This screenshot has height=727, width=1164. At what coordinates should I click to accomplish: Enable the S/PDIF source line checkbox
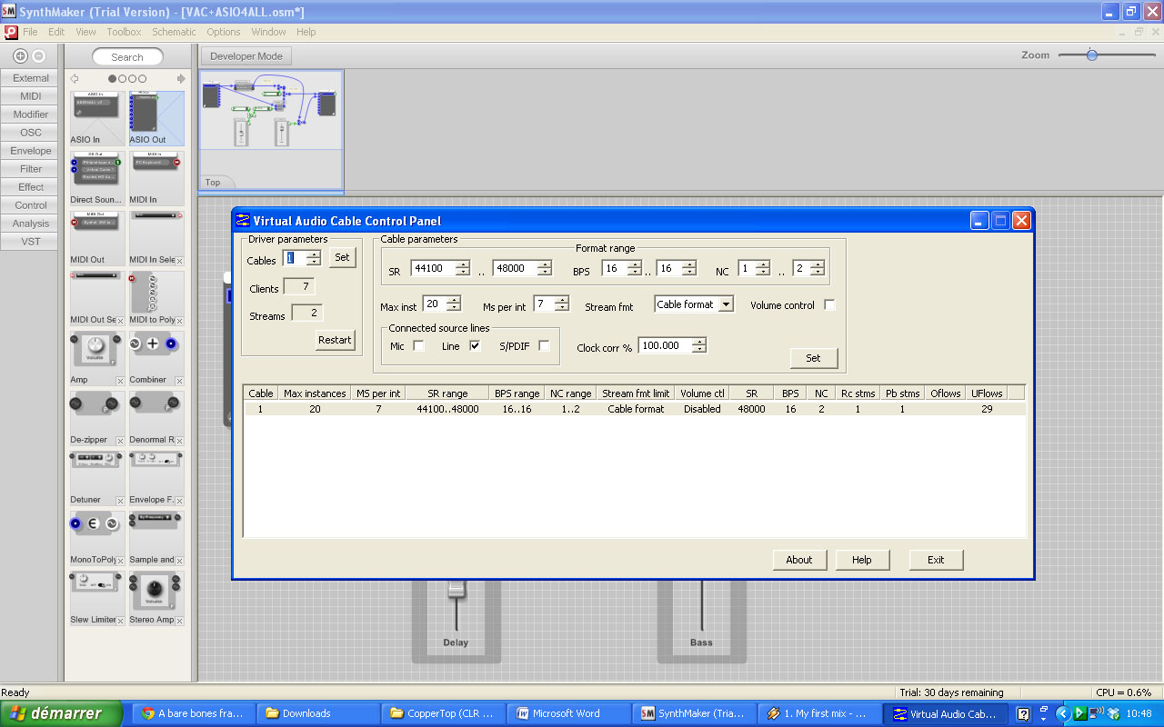(544, 345)
